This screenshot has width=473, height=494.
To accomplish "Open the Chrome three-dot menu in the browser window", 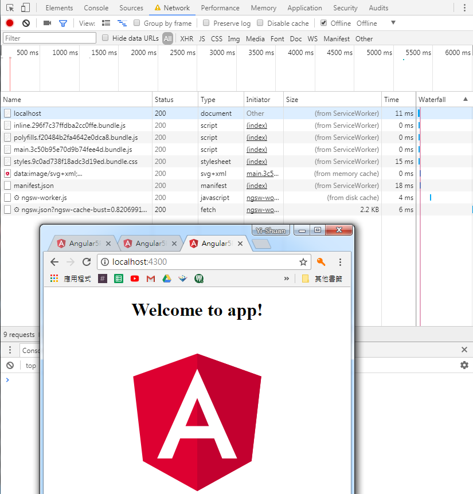I will [x=340, y=262].
